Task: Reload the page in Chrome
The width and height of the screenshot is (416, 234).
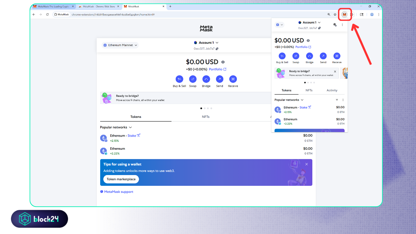Action: pyautogui.click(x=47, y=15)
